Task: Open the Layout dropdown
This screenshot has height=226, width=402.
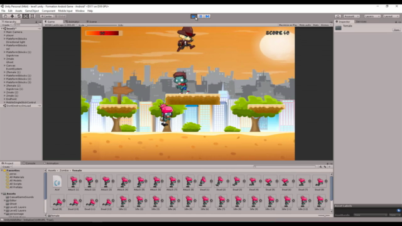Action: tap(391, 16)
